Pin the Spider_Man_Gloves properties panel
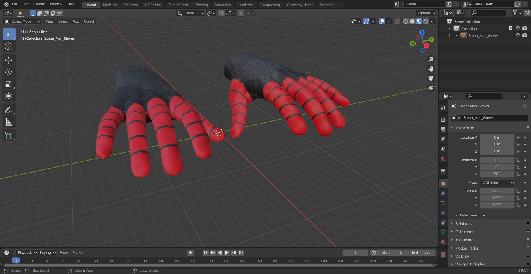Image resolution: width=531 pixels, height=274 pixels. point(524,106)
